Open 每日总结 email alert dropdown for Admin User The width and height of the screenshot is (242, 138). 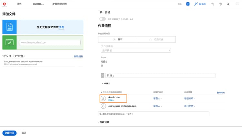[x=190, y=99]
